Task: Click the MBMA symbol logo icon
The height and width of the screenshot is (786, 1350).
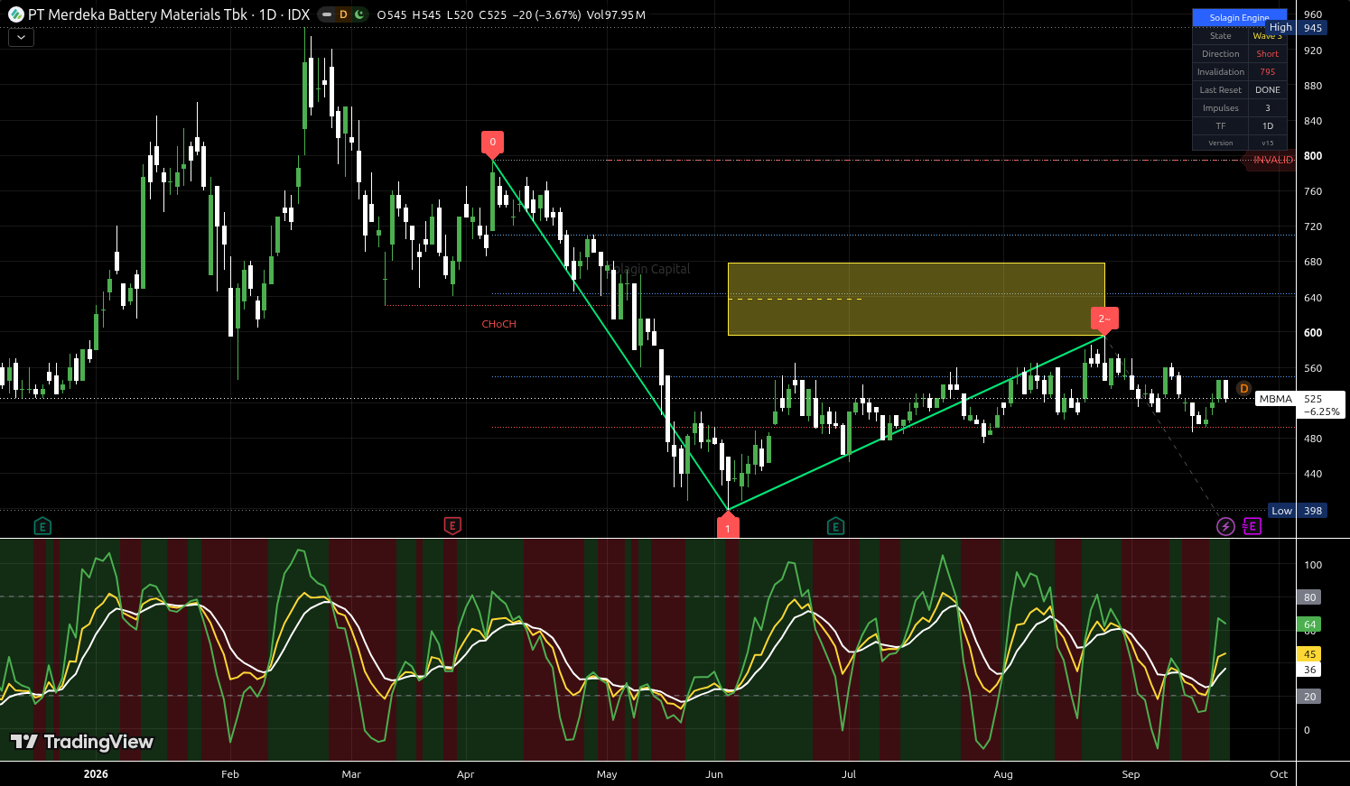Action: tap(15, 14)
